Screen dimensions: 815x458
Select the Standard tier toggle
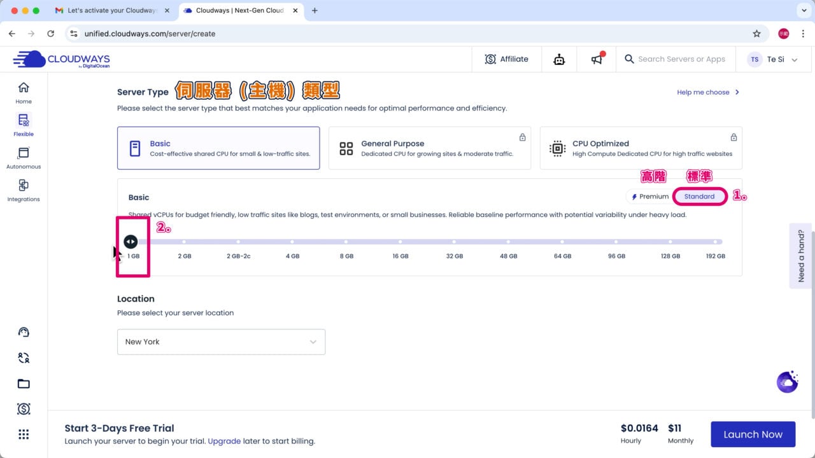point(699,197)
